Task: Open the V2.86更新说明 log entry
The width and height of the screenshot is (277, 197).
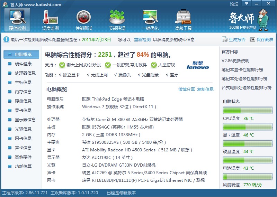Action: tap(235, 61)
